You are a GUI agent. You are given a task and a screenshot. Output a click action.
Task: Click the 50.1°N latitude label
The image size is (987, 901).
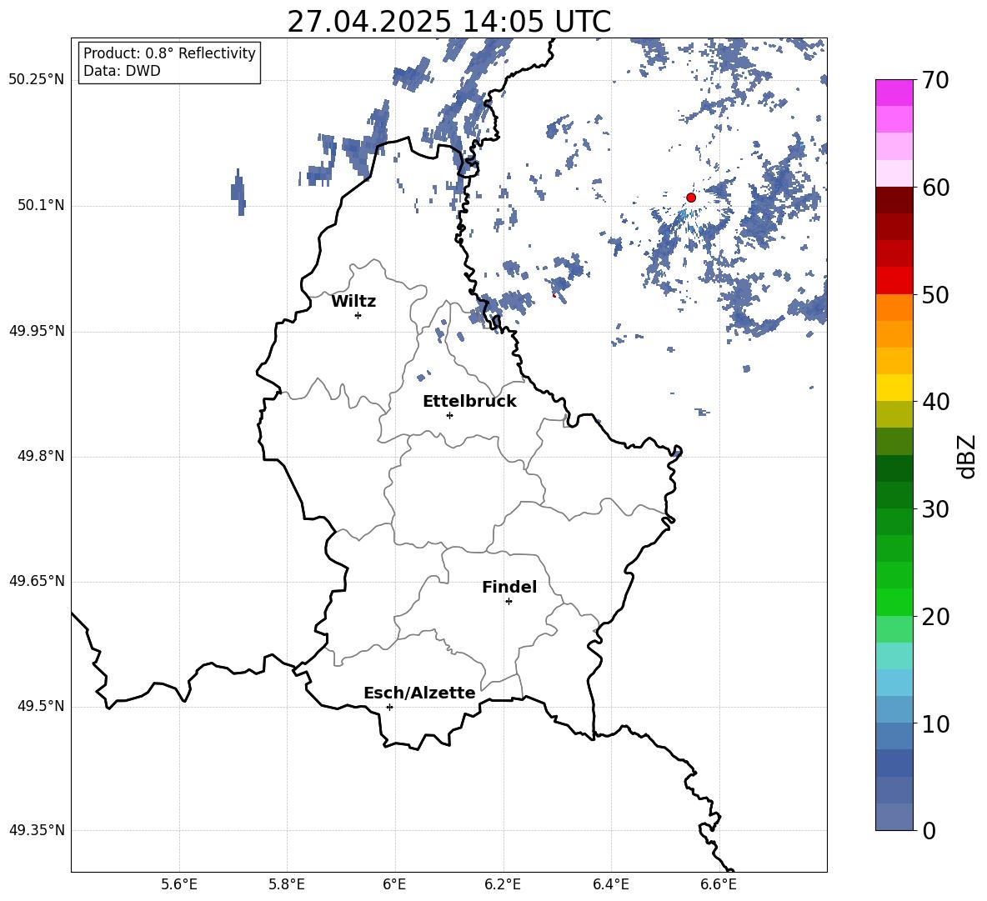pos(41,206)
